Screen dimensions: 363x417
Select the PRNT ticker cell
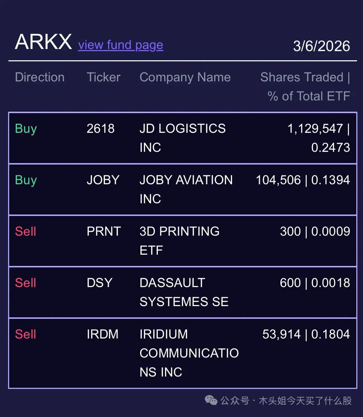[x=104, y=231]
